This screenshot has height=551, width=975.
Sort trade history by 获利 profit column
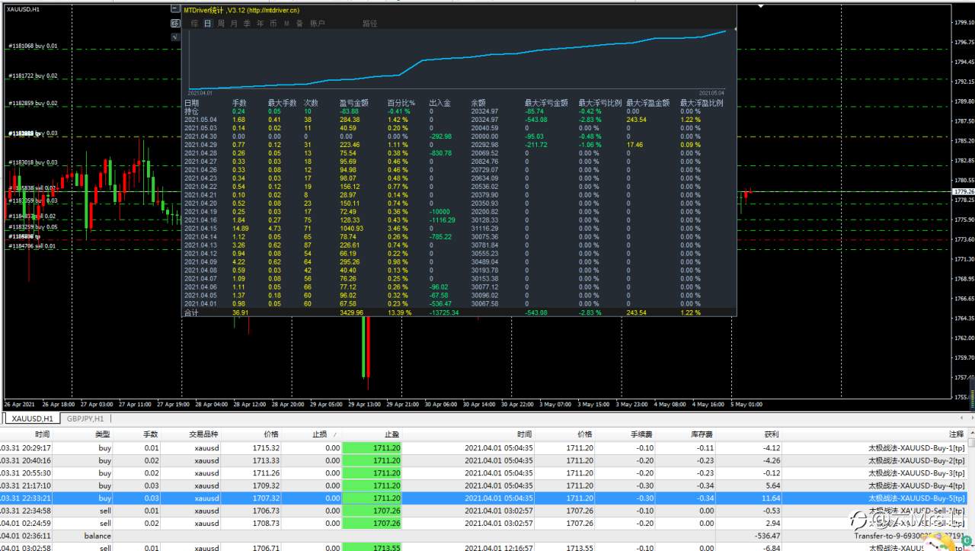pos(771,433)
